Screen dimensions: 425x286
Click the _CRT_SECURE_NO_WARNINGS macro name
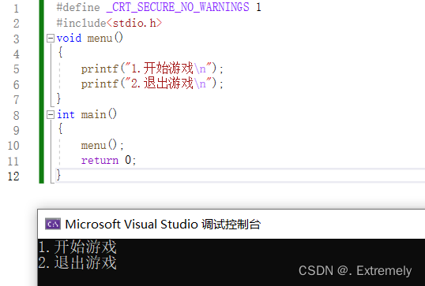click(178, 7)
